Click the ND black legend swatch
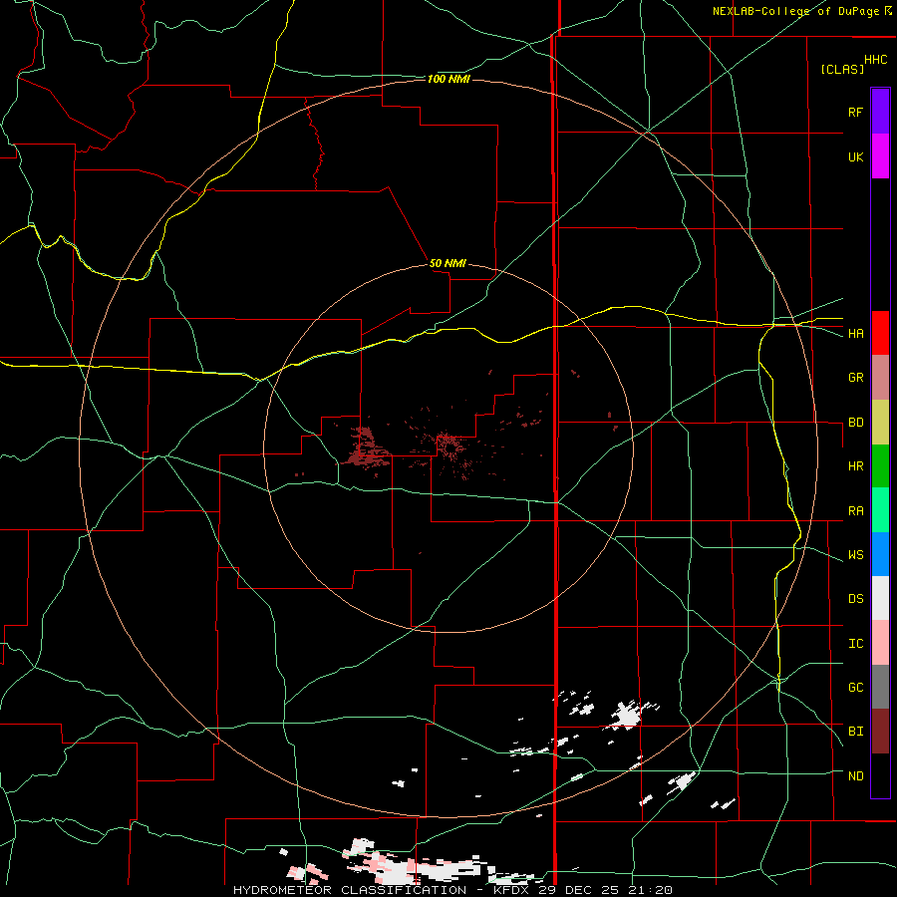 coord(880,775)
